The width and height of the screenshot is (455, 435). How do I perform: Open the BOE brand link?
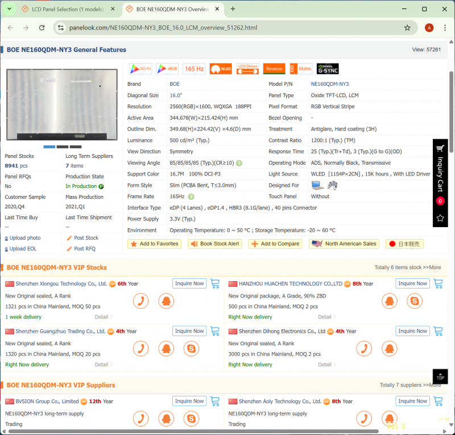tap(175, 84)
